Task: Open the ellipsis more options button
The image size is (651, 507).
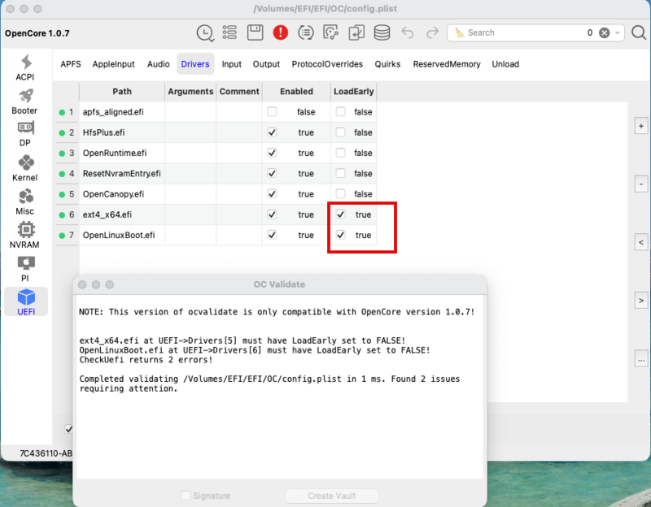Action: click(641, 359)
